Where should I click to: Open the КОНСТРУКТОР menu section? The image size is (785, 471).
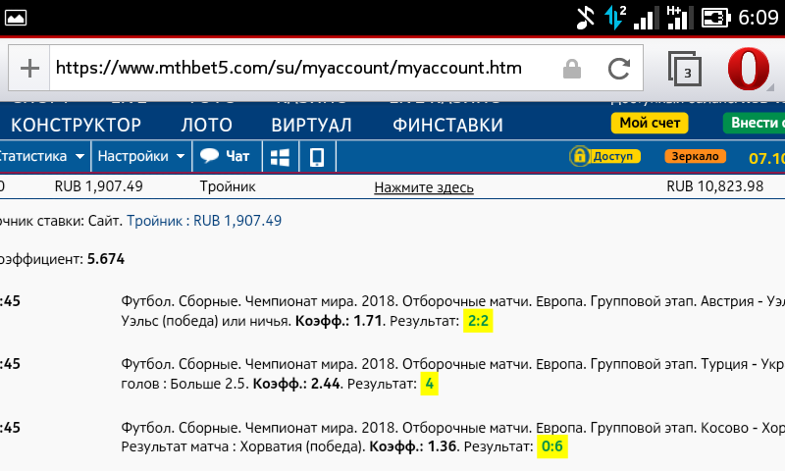76,125
